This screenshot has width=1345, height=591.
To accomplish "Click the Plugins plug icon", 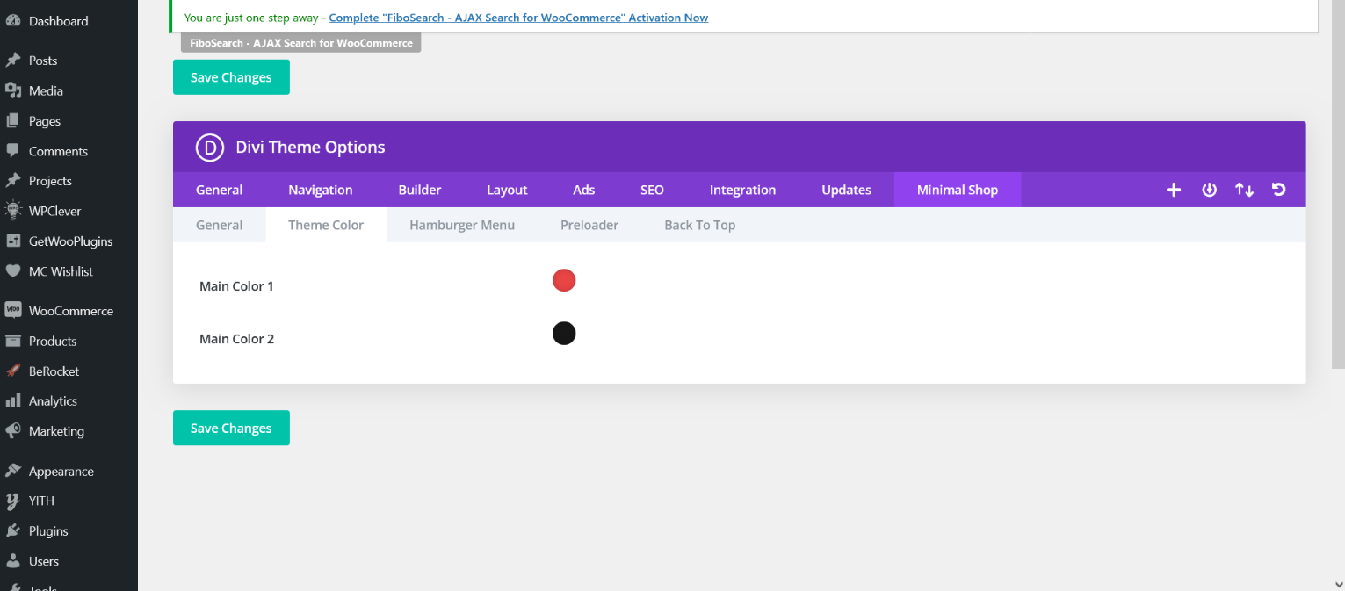I will tap(13, 531).
